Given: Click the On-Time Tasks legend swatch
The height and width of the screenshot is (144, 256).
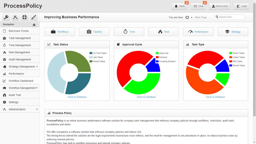Looking at the screenshot, I should 91,53.
